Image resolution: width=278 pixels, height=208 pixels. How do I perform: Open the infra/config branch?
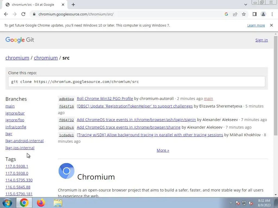point(16,127)
